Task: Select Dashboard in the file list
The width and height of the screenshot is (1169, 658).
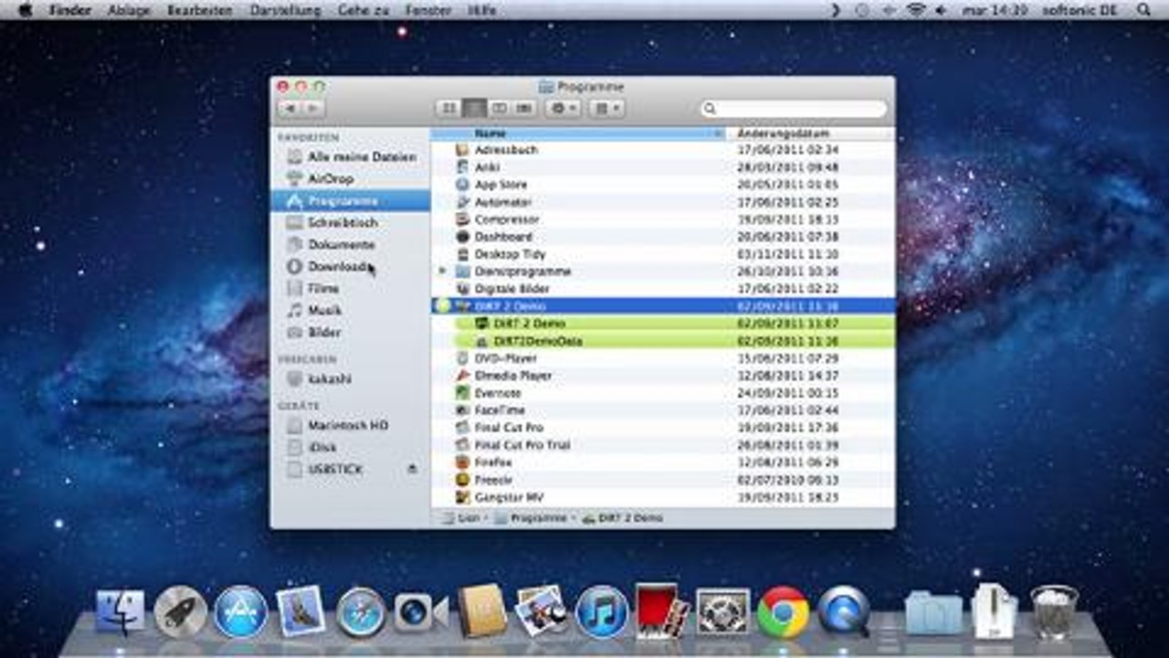Action: [x=663, y=237]
